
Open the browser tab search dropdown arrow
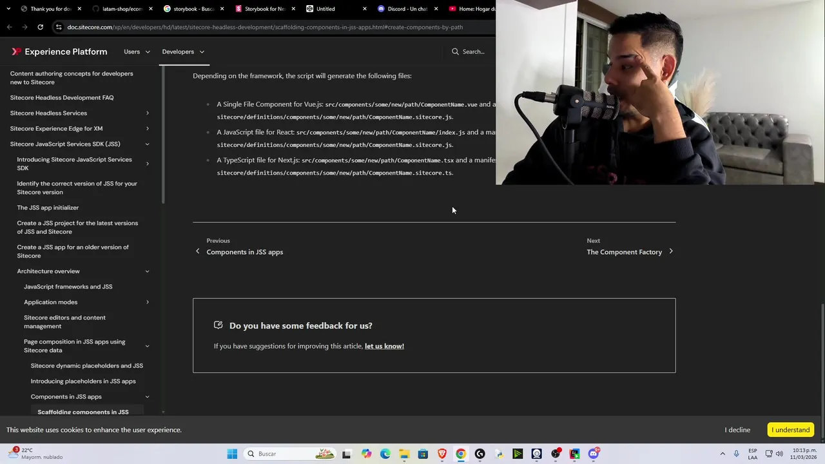click(8, 9)
